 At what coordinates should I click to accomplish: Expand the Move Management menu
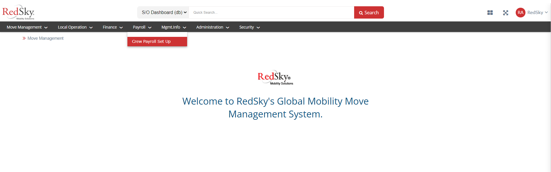(27, 27)
